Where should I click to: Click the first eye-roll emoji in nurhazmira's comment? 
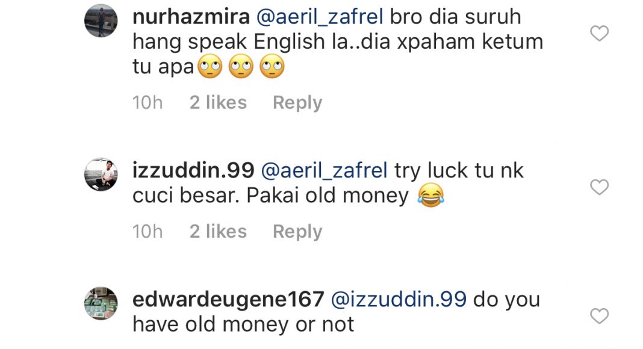(x=210, y=66)
